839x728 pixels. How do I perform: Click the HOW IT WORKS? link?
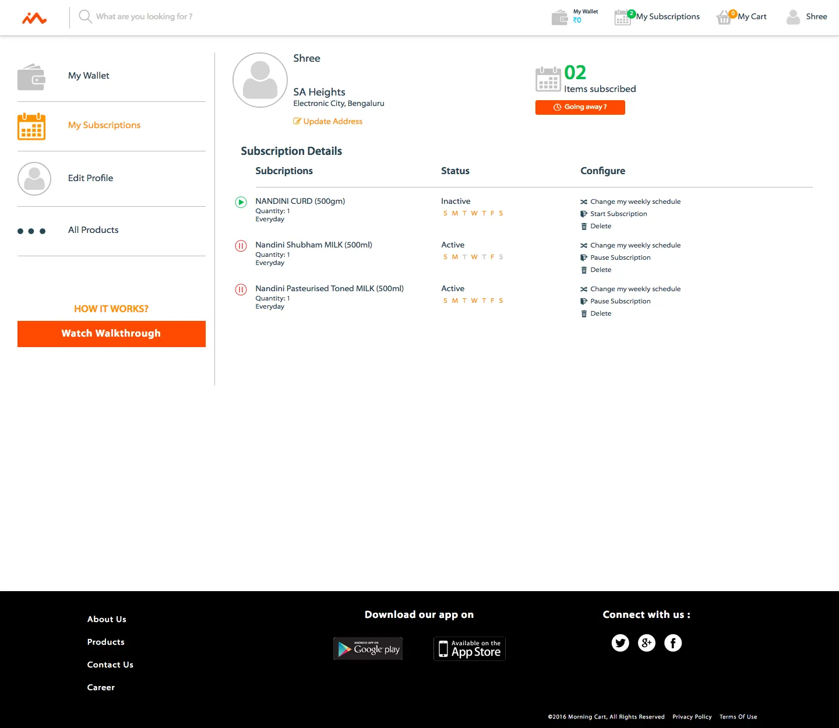tap(111, 309)
